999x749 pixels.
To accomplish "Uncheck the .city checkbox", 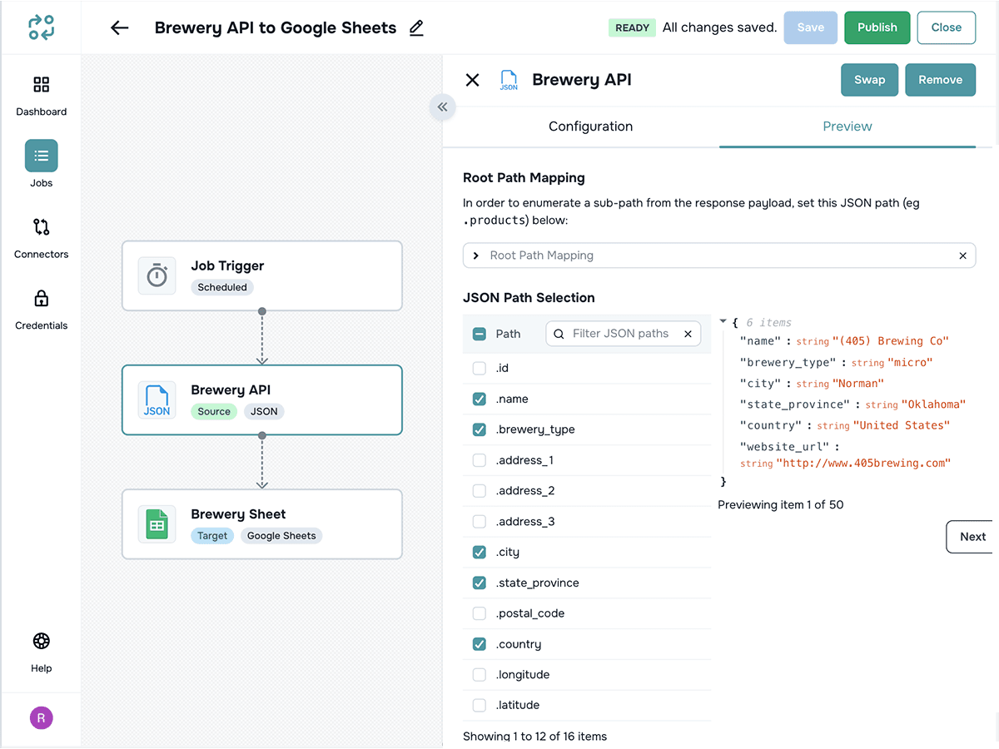I will (479, 552).
